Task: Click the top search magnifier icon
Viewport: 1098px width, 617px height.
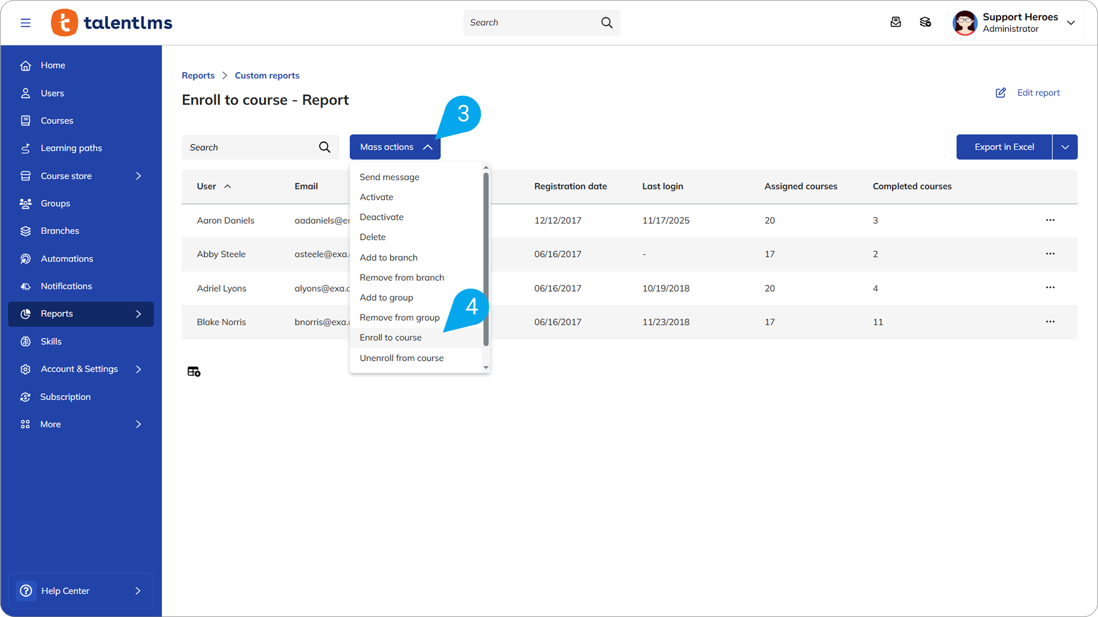Action: coord(606,22)
